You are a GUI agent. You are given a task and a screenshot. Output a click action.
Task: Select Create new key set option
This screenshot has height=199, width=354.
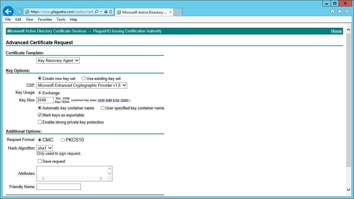(x=40, y=78)
